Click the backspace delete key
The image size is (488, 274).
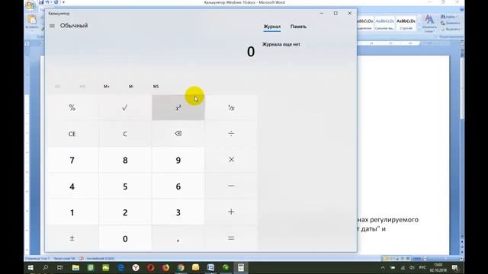click(x=178, y=134)
